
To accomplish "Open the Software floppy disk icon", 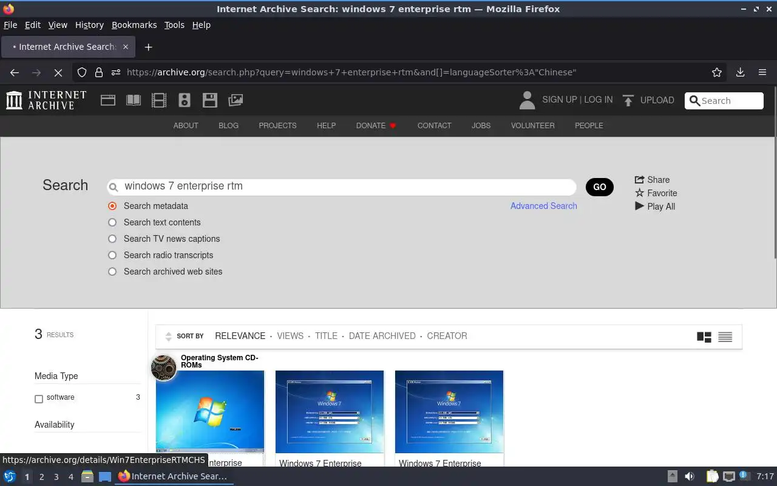I will (x=210, y=100).
